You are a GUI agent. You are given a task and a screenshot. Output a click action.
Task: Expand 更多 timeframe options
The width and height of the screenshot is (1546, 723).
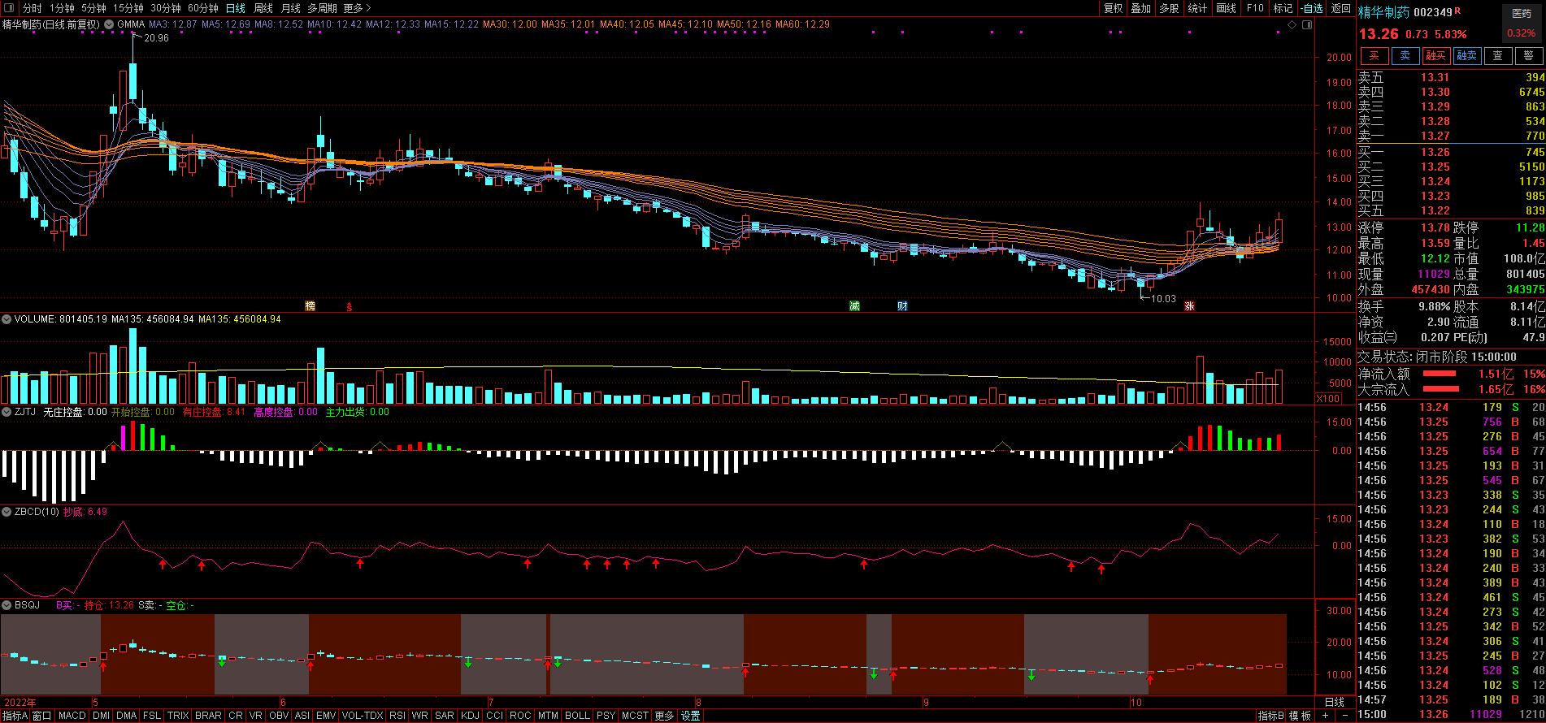[x=356, y=8]
